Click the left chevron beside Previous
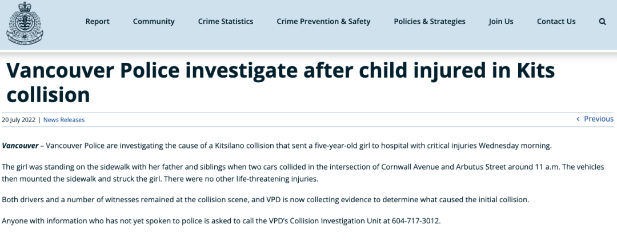The width and height of the screenshot is (617, 241). tap(578, 119)
